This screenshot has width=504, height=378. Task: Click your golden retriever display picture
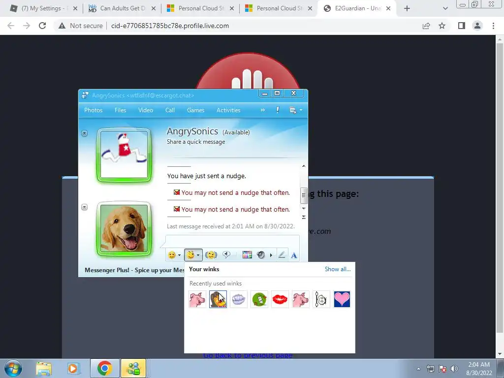tap(124, 229)
